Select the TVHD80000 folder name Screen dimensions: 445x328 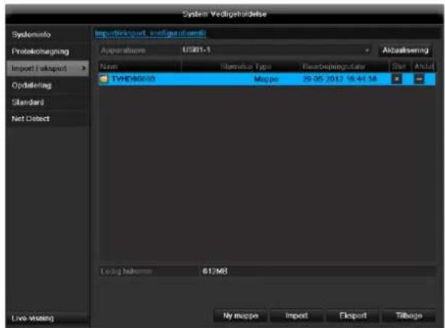click(x=133, y=78)
